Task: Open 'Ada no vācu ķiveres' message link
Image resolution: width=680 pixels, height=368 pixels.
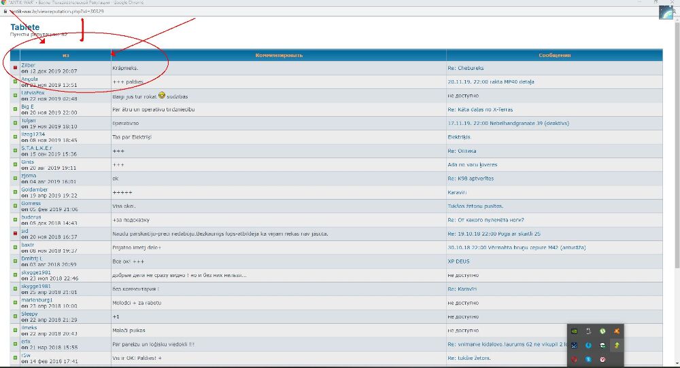Action: [x=473, y=165]
